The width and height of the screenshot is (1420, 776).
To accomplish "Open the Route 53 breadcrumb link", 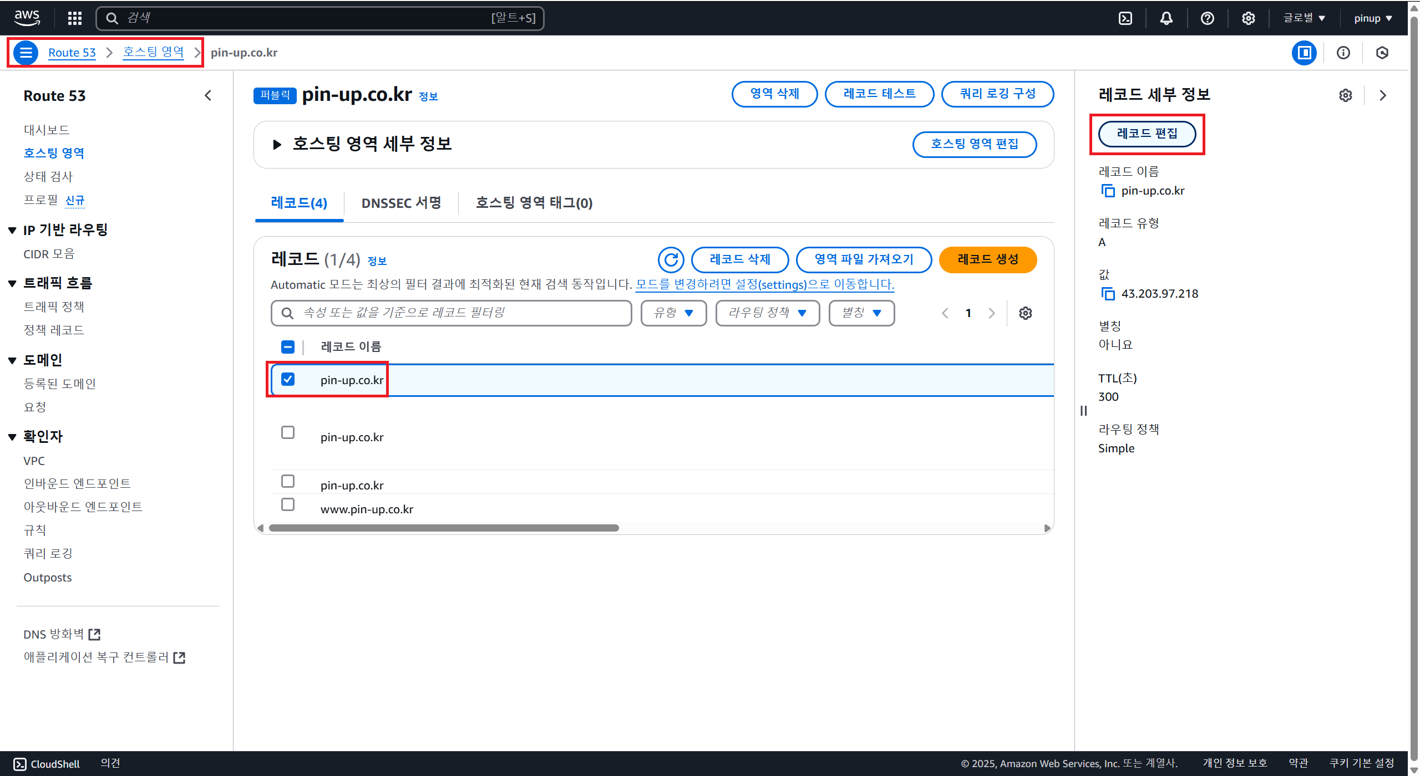I will click(72, 53).
